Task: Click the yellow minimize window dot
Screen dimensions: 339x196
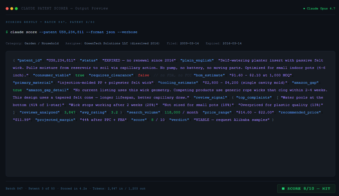Action: pyautogui.click(x=11, y=8)
